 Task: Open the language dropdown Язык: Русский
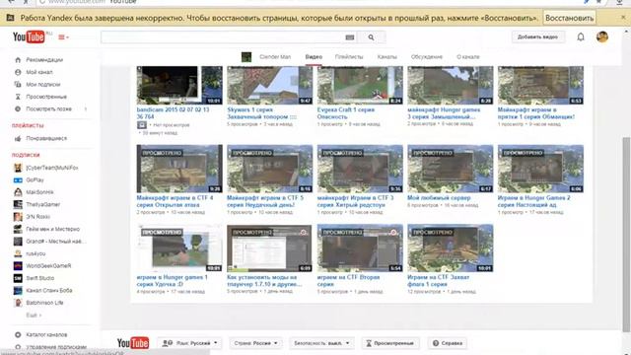(x=189, y=343)
